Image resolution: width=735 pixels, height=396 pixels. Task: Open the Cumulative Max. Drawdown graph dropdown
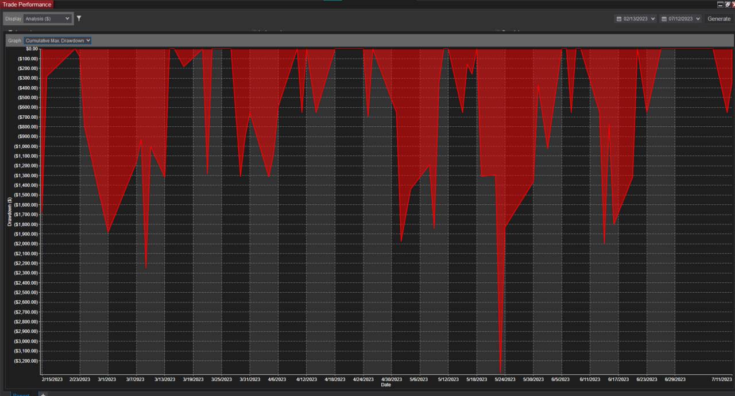click(x=57, y=41)
